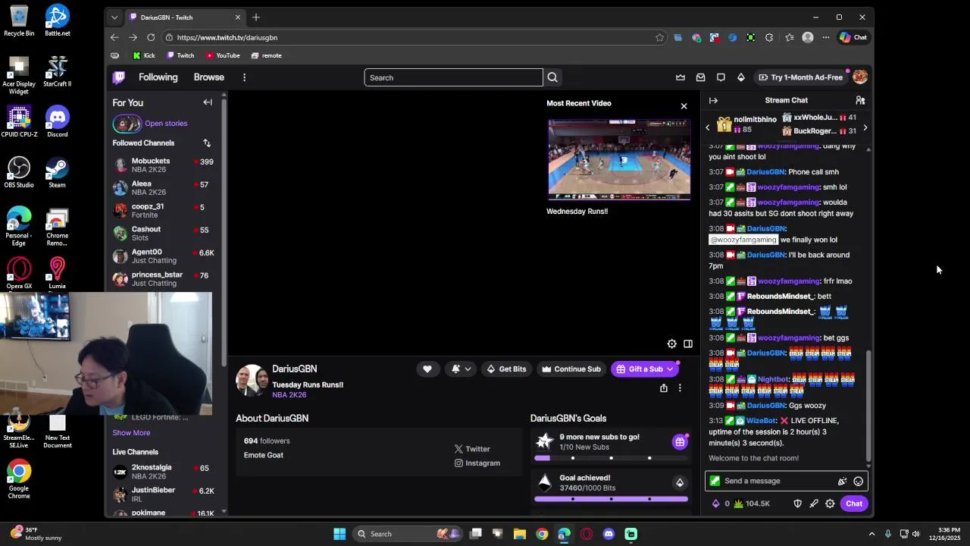This screenshot has width=970, height=546.
Task: Show next gift leaderboard entries
Action: (865, 127)
